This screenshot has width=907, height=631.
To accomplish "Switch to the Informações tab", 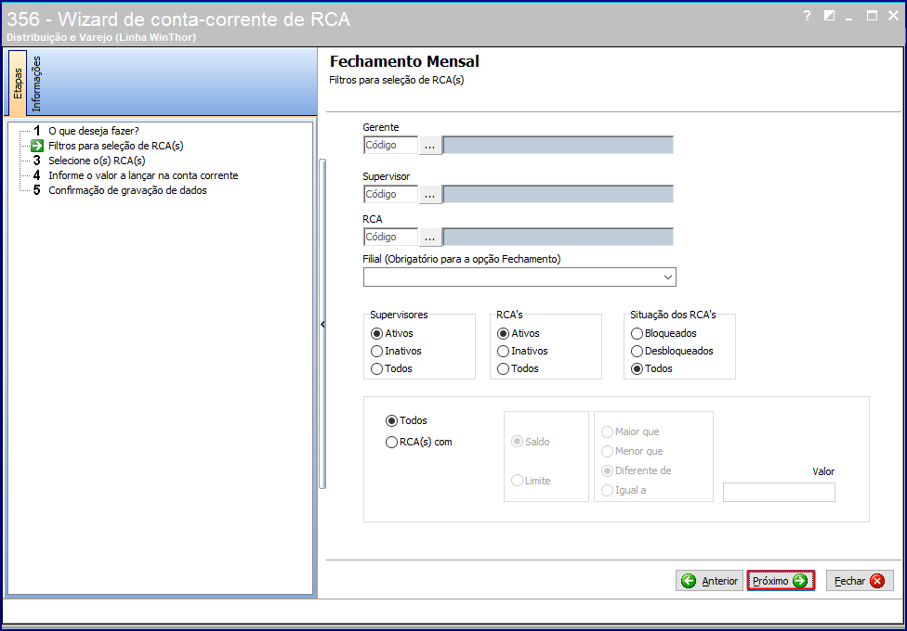I will click(x=36, y=84).
